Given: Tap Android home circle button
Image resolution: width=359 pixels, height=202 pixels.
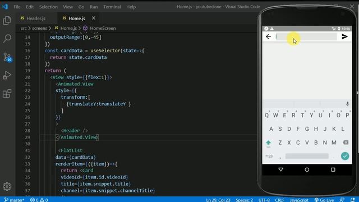Looking at the screenshot, I should coord(307,169).
